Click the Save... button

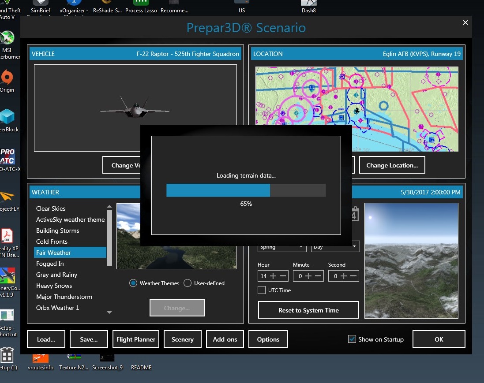(89, 339)
